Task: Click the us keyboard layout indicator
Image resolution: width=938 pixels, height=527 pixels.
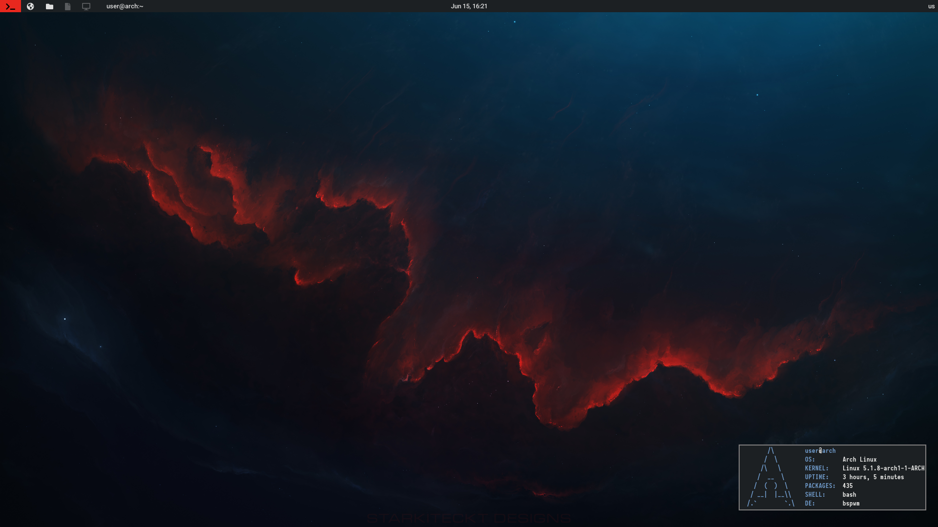Action: [x=931, y=6]
